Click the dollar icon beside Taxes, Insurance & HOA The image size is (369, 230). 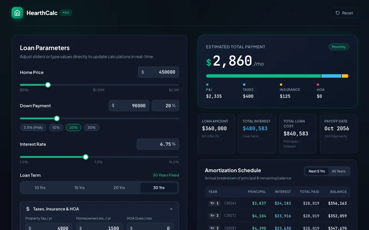[28, 209]
